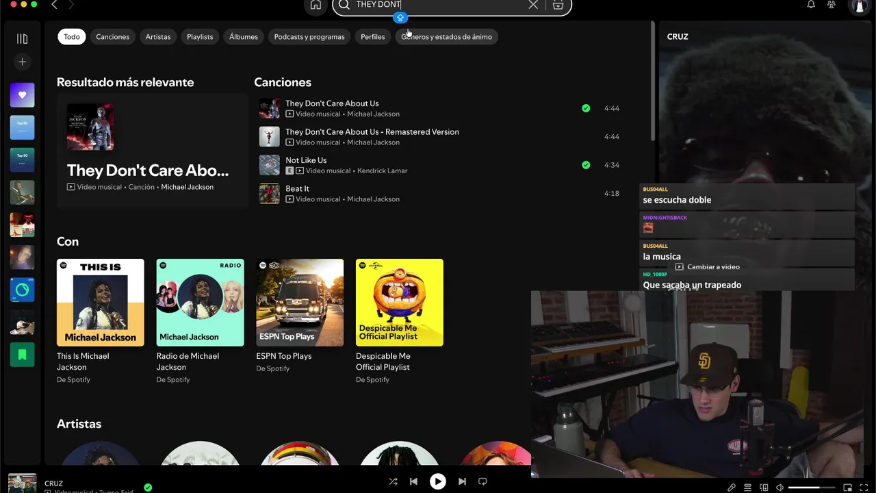Go back with the left arrow
Screen dimensions: 876x493
[x=55, y=5]
